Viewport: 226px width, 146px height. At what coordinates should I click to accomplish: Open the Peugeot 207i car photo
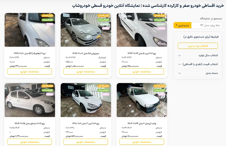point(30,100)
